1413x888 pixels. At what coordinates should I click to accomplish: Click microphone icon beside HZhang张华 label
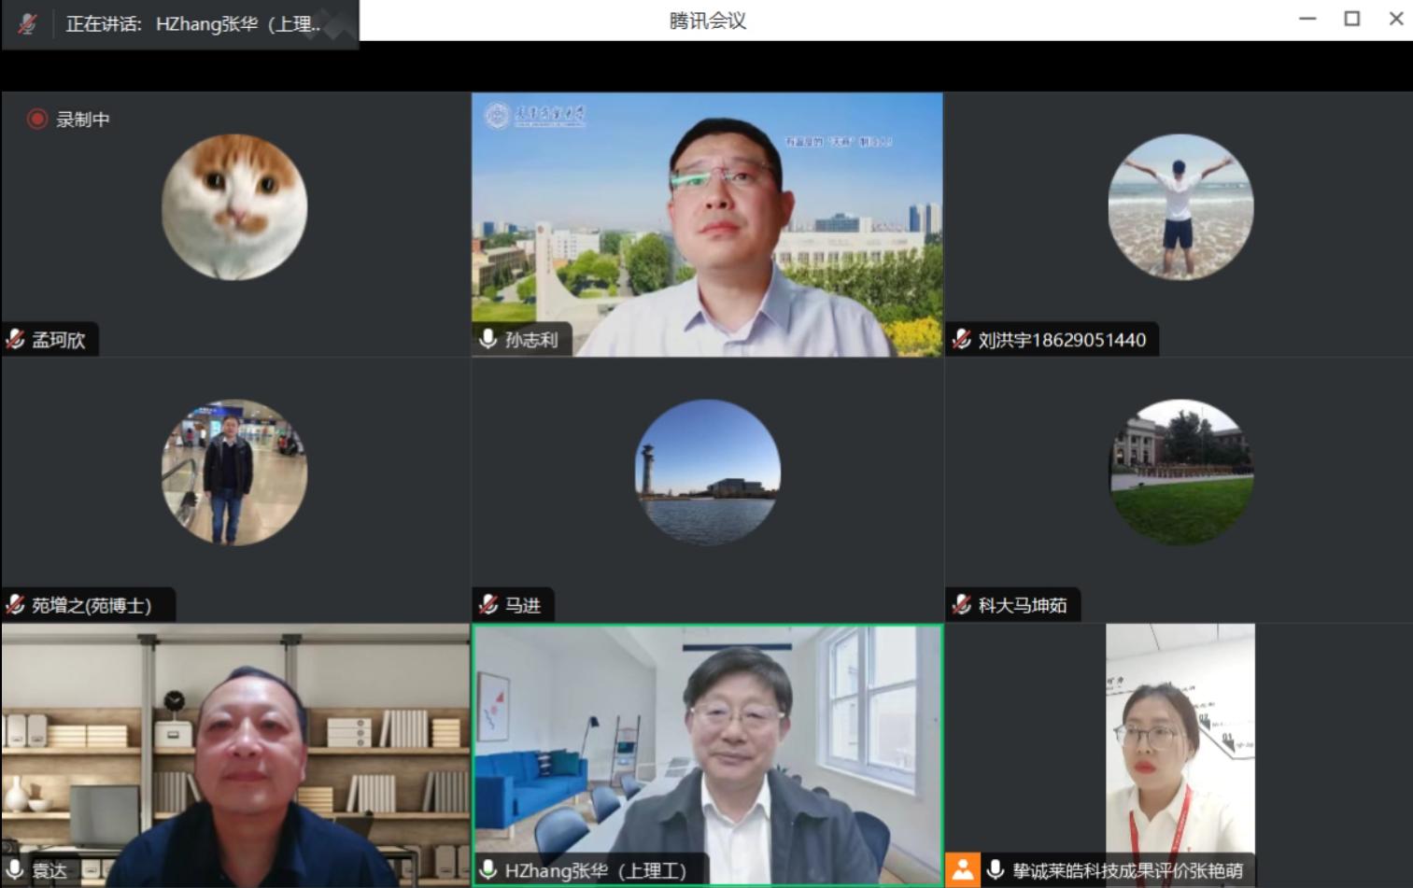pyautogui.click(x=487, y=870)
